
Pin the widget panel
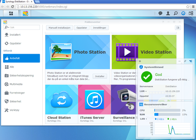click(185, 61)
